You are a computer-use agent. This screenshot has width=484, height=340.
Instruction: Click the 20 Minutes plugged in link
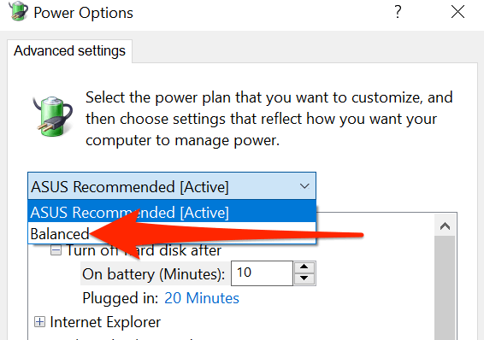[202, 298]
